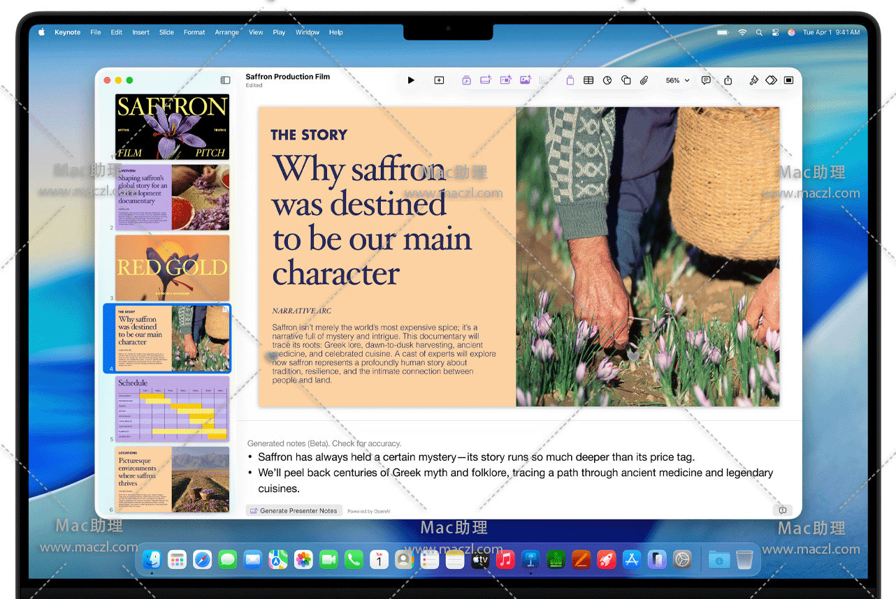This screenshot has height=599, width=896.
Task: Click the Add Slide toolbar icon
Action: click(439, 80)
